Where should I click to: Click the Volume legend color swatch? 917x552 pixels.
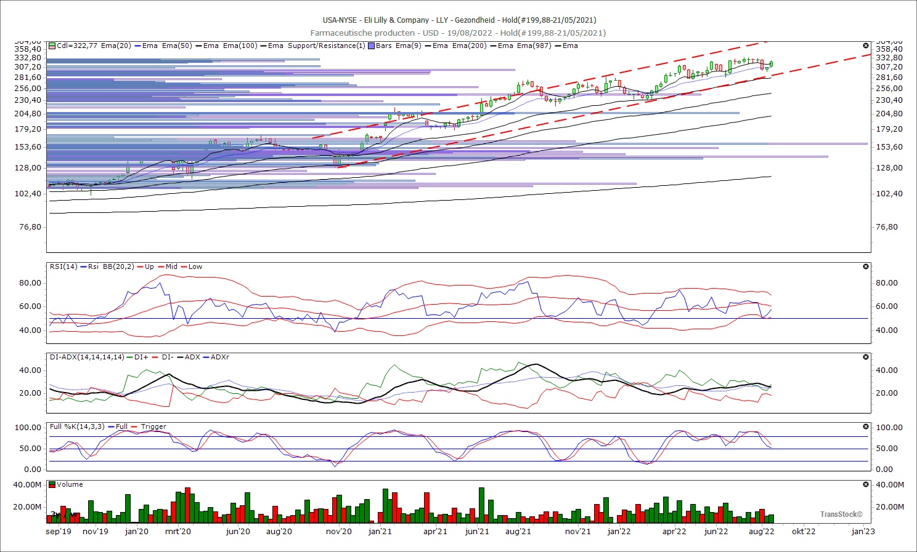coord(52,484)
